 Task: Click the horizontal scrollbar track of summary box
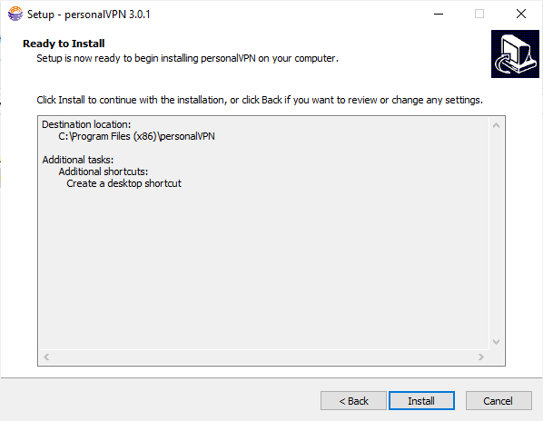(x=263, y=357)
